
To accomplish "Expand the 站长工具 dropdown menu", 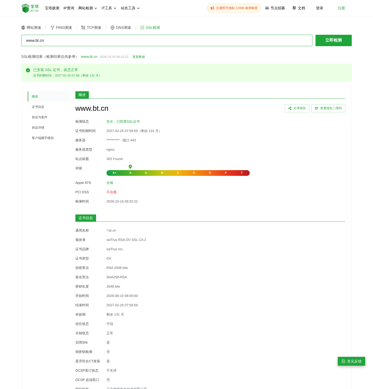I will pos(130,8).
